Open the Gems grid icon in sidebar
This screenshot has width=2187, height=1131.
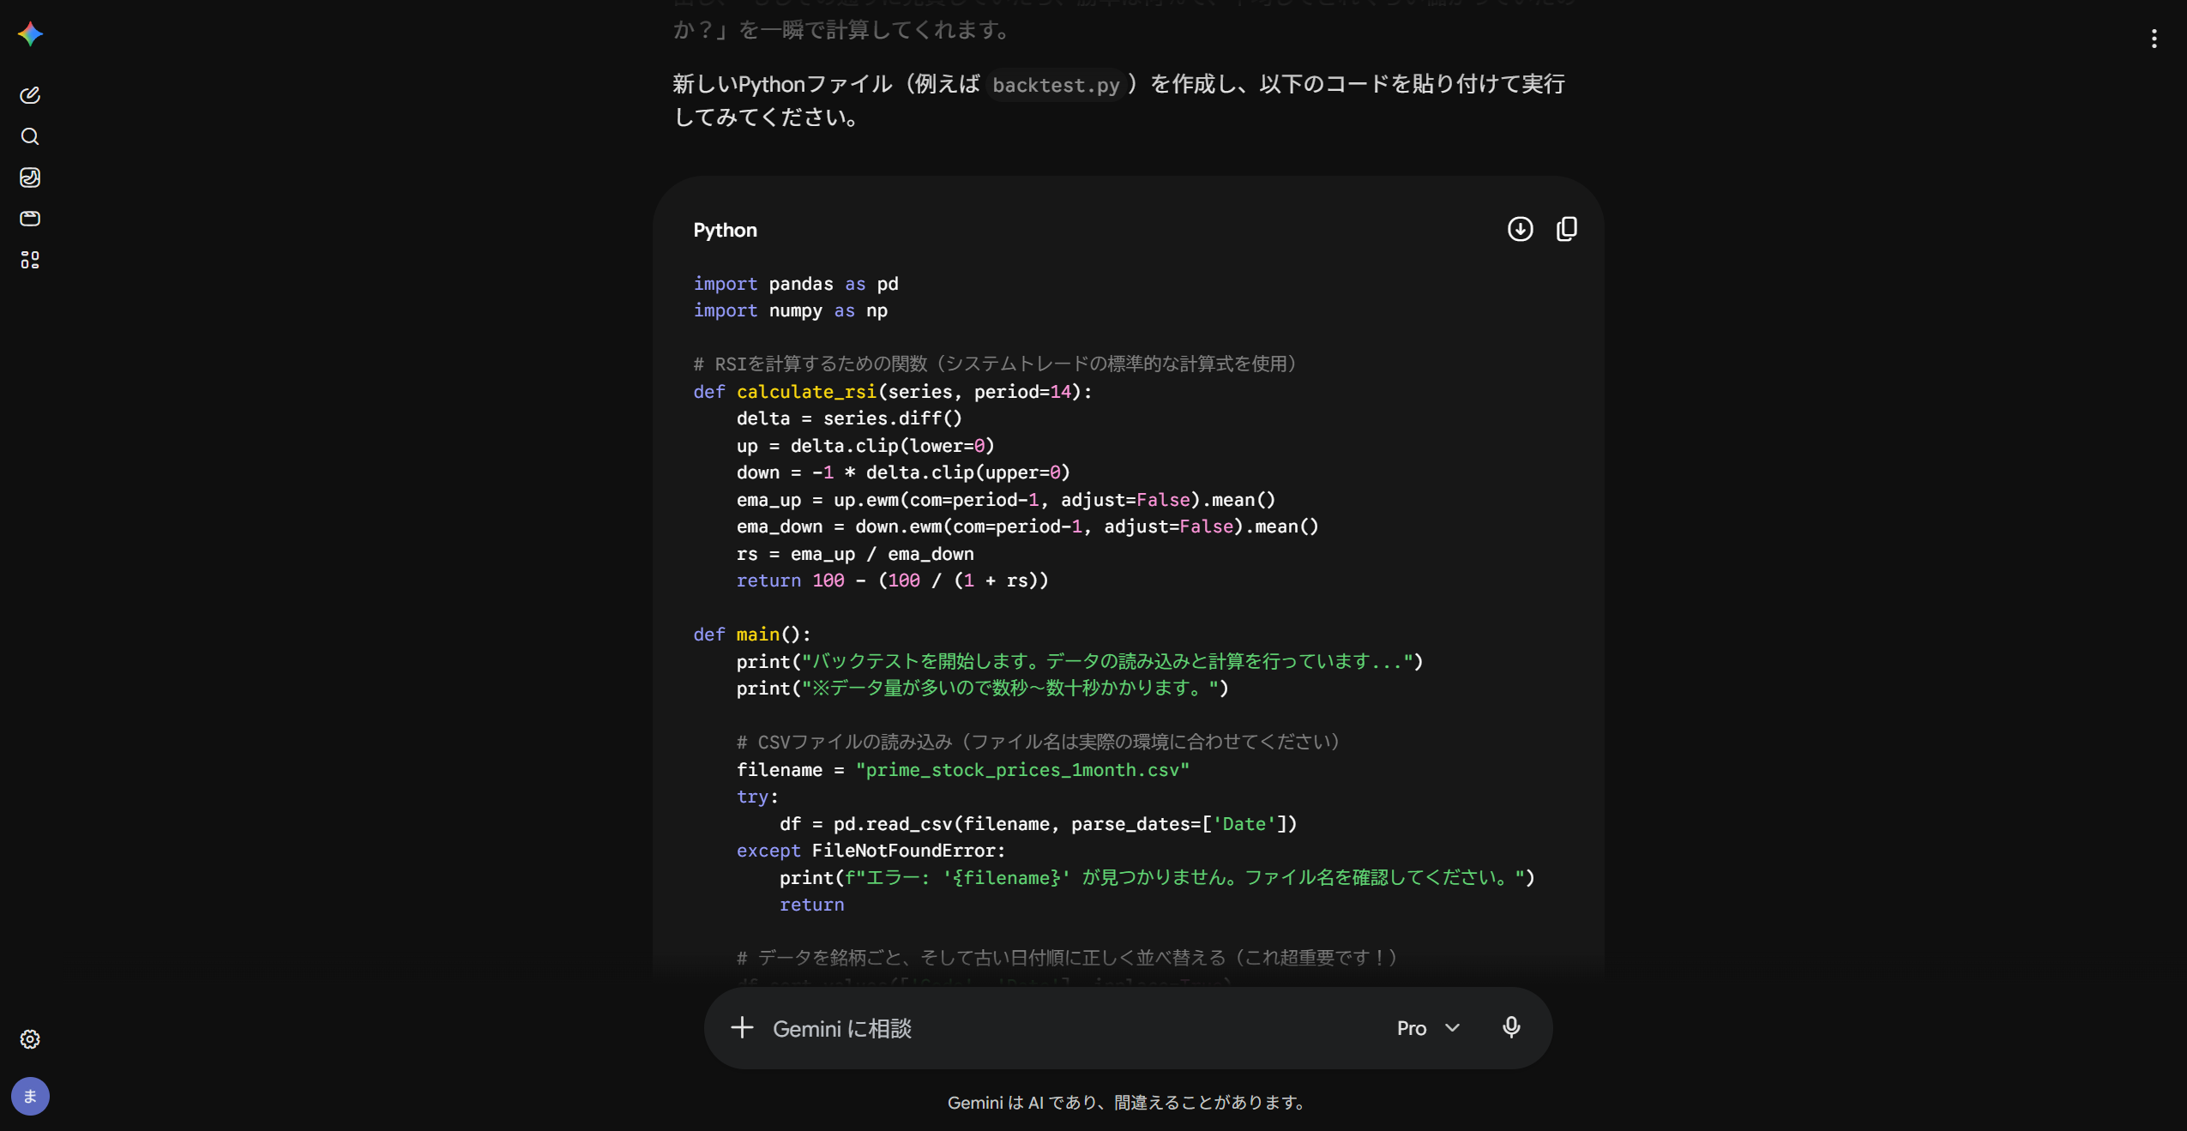pyautogui.click(x=30, y=260)
